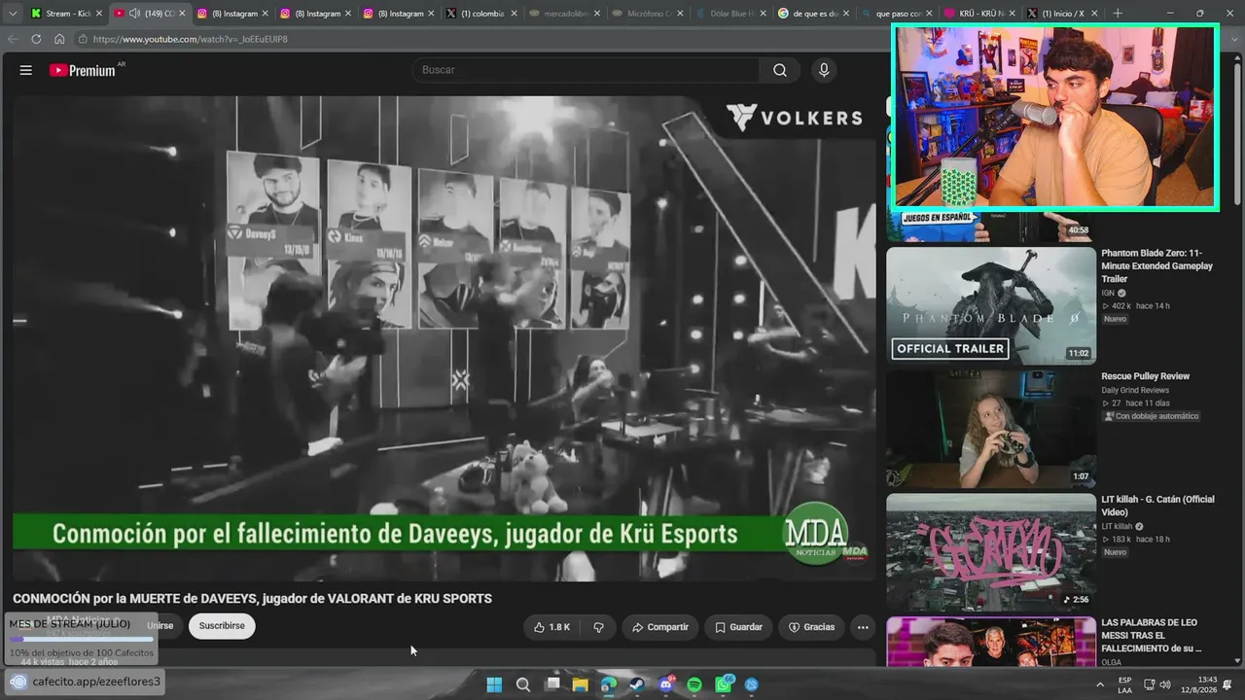
Task: Switch to the (1) colombia X tab
Action: point(482,14)
